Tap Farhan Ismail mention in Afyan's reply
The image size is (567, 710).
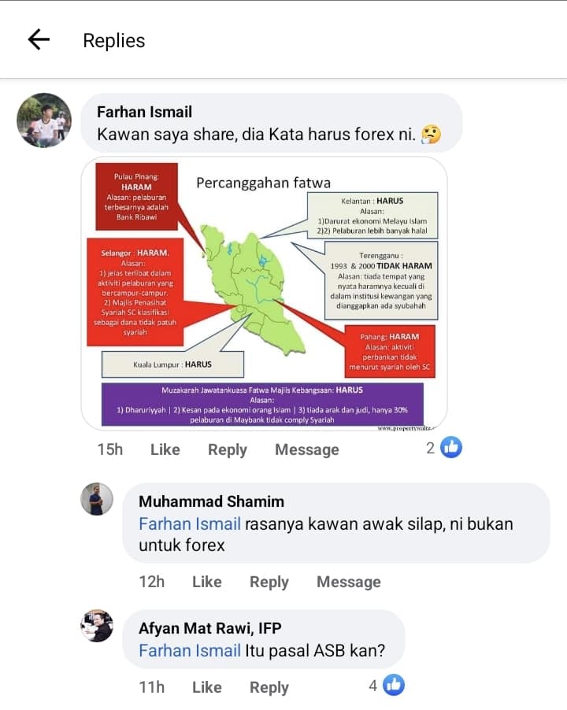click(190, 651)
